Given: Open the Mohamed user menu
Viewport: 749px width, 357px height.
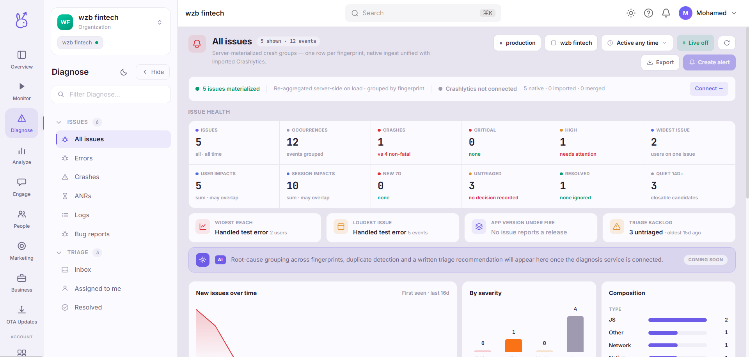Looking at the screenshot, I should (708, 13).
